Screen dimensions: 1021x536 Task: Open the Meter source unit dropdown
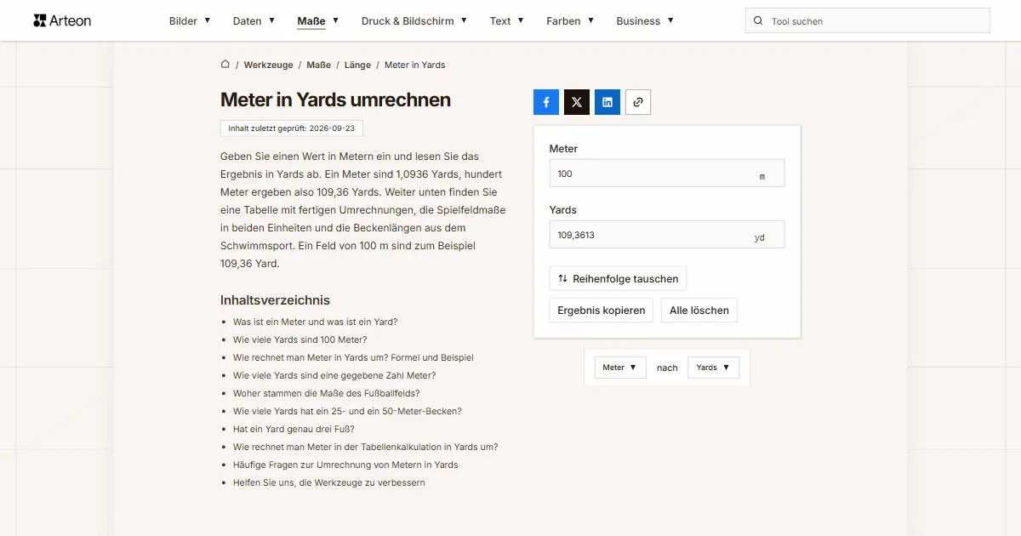(620, 368)
